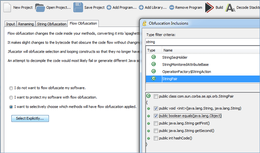Screen dimensions: 260x153
Task: Open the Decode Stacktrace tool
Action: click(231, 7)
